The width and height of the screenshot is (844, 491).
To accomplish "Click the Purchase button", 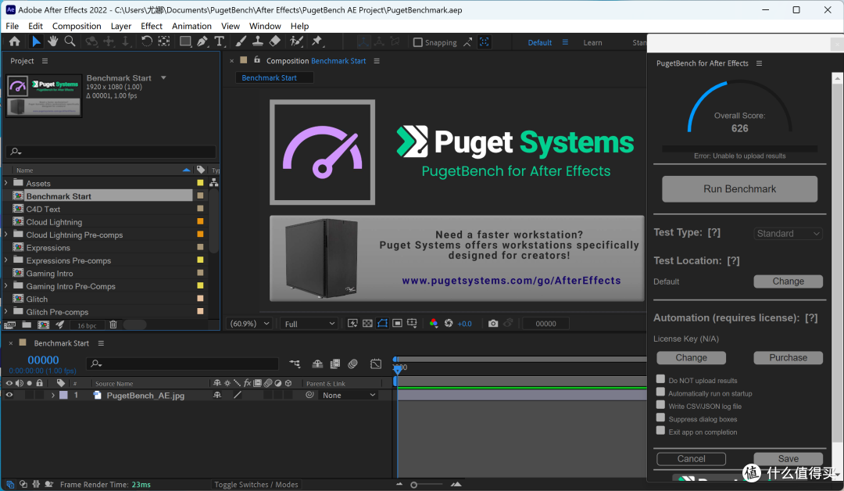I will 788,357.
